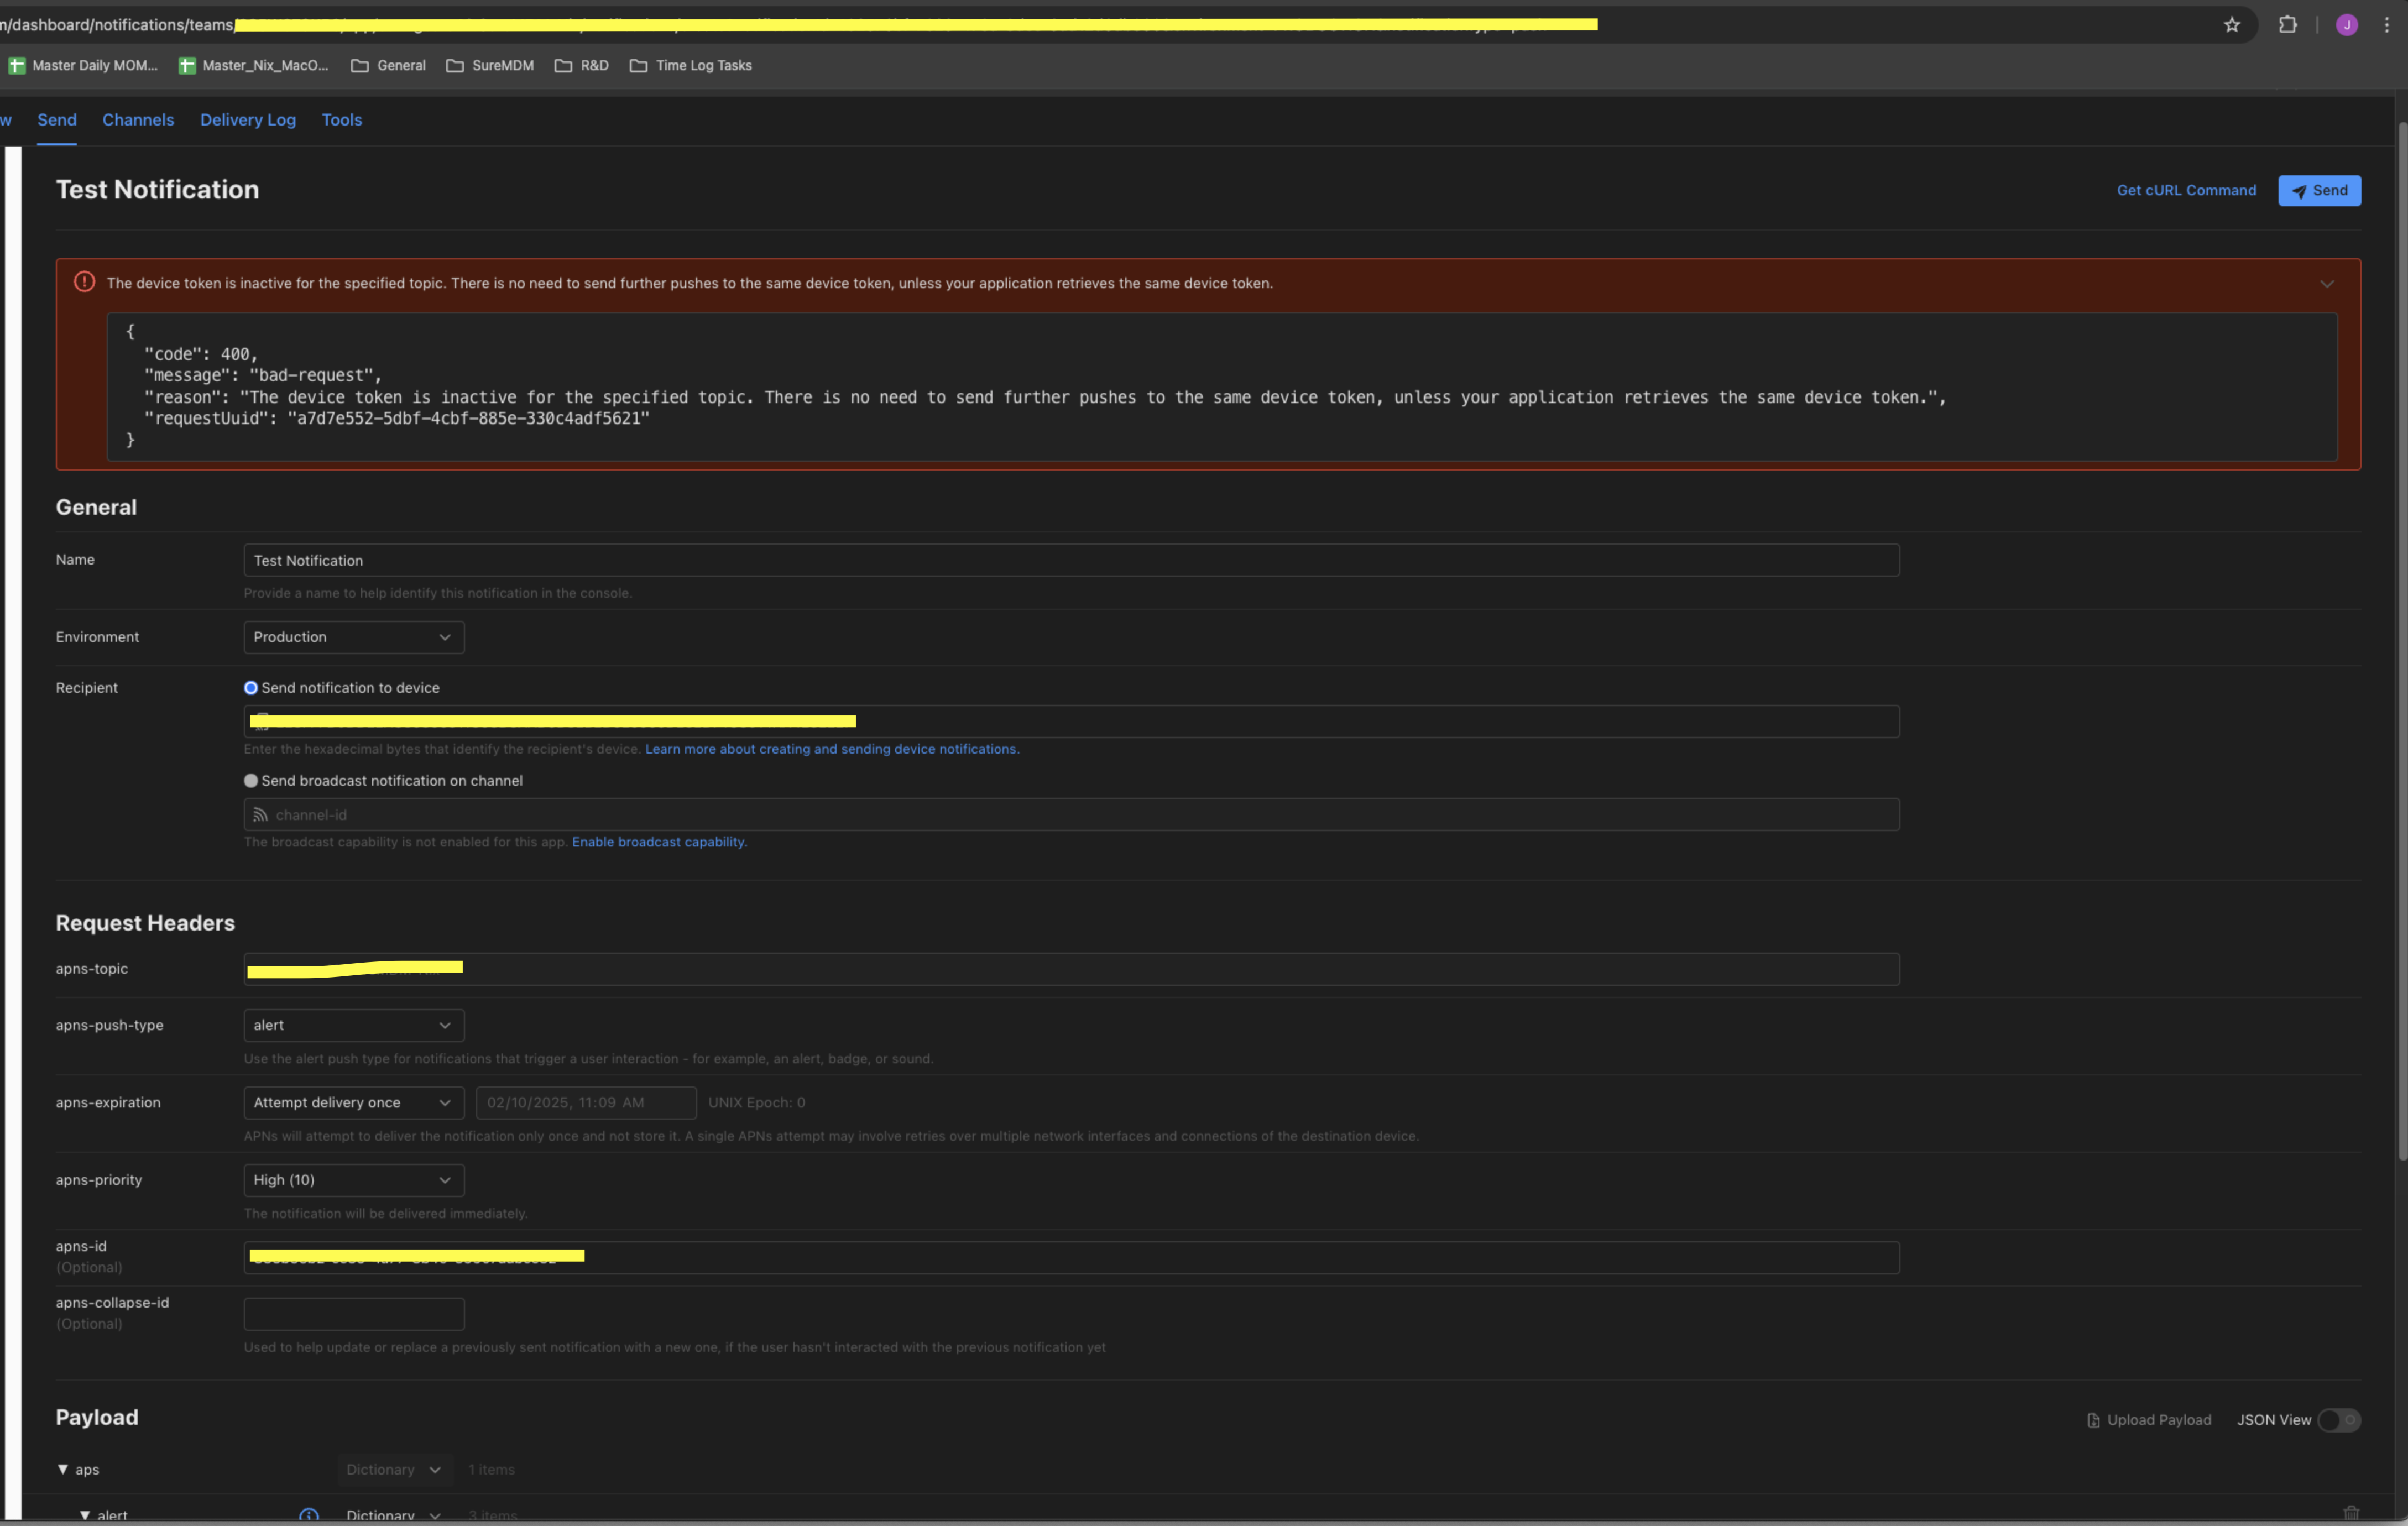Select Send notification to device radio

[x=251, y=688]
